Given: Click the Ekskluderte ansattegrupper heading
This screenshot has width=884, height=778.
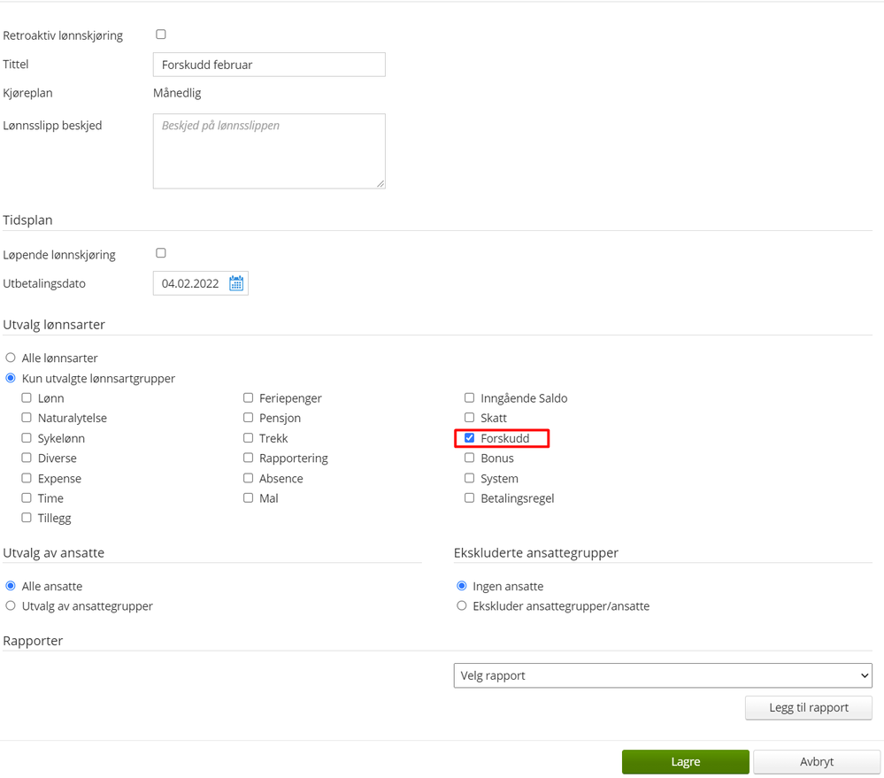Looking at the screenshot, I should [536, 553].
